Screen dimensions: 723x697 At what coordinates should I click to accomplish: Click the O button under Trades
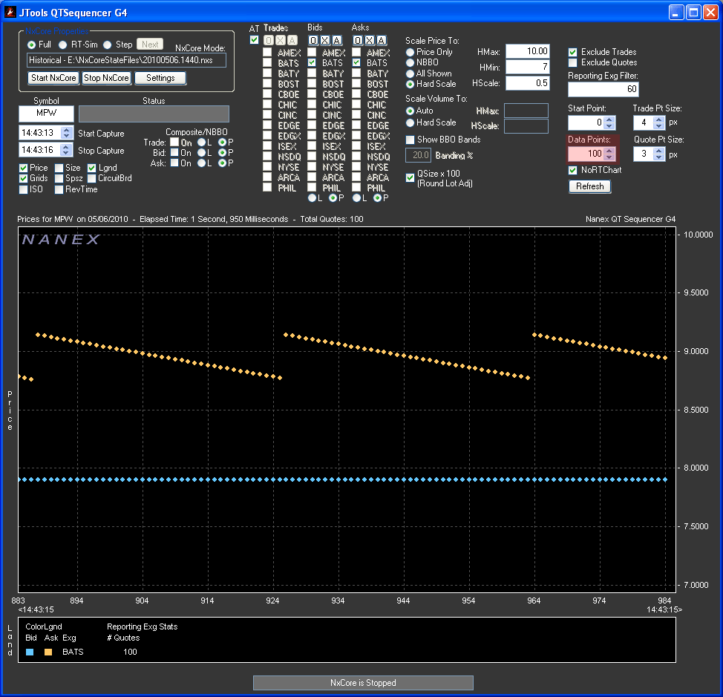[x=269, y=41]
